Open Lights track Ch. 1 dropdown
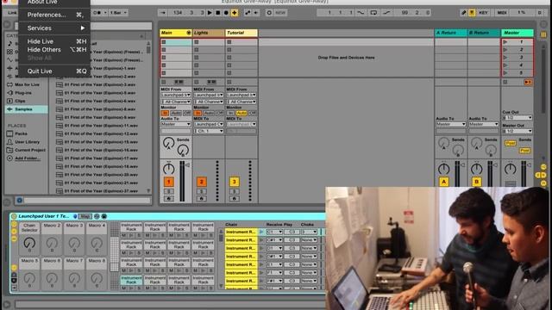The width and height of the screenshot is (552, 310). pos(209,131)
